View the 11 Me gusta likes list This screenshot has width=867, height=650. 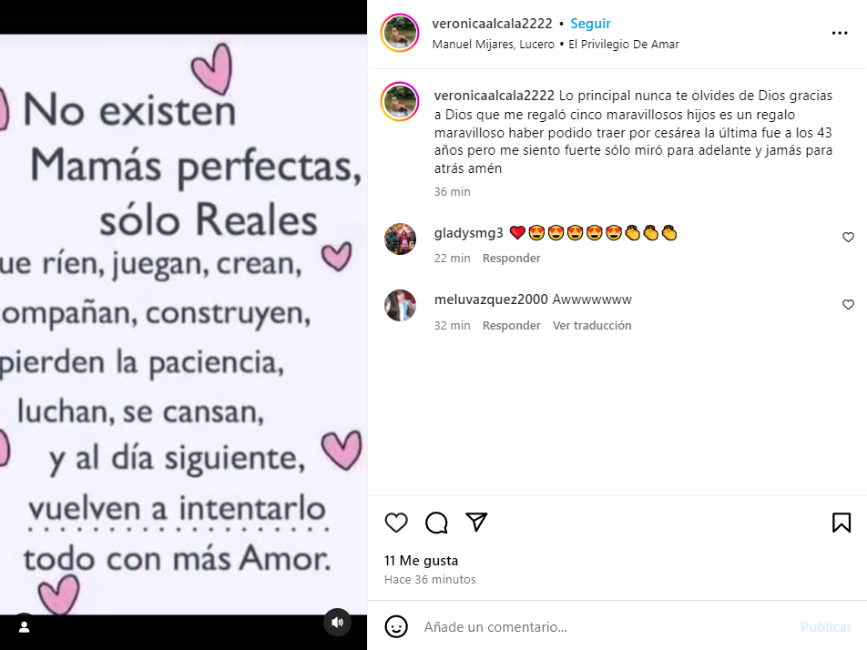[421, 561]
